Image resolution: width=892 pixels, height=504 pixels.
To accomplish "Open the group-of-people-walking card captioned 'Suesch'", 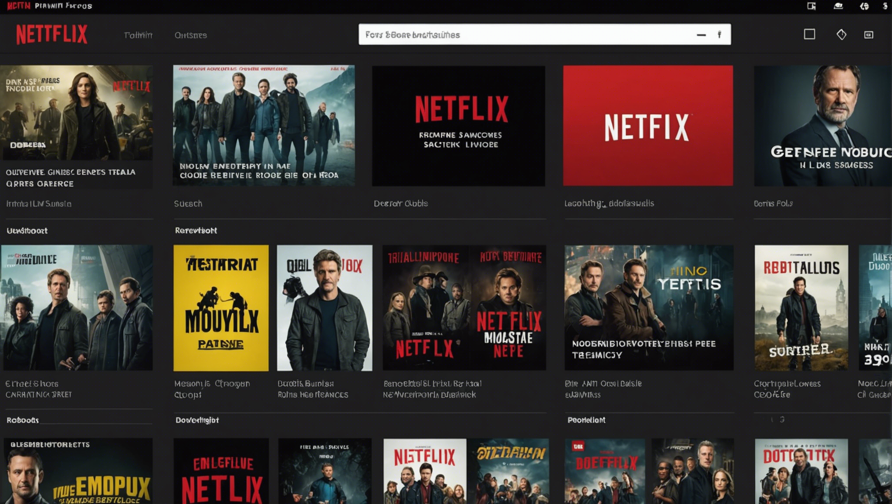I will pyautogui.click(x=264, y=126).
